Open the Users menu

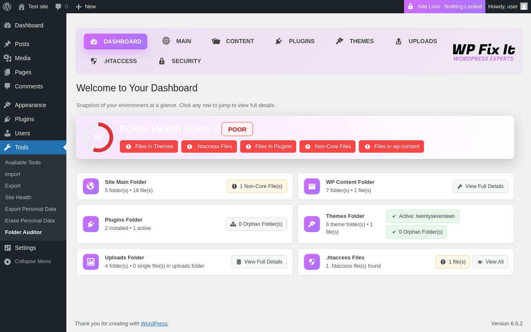(x=33, y=133)
